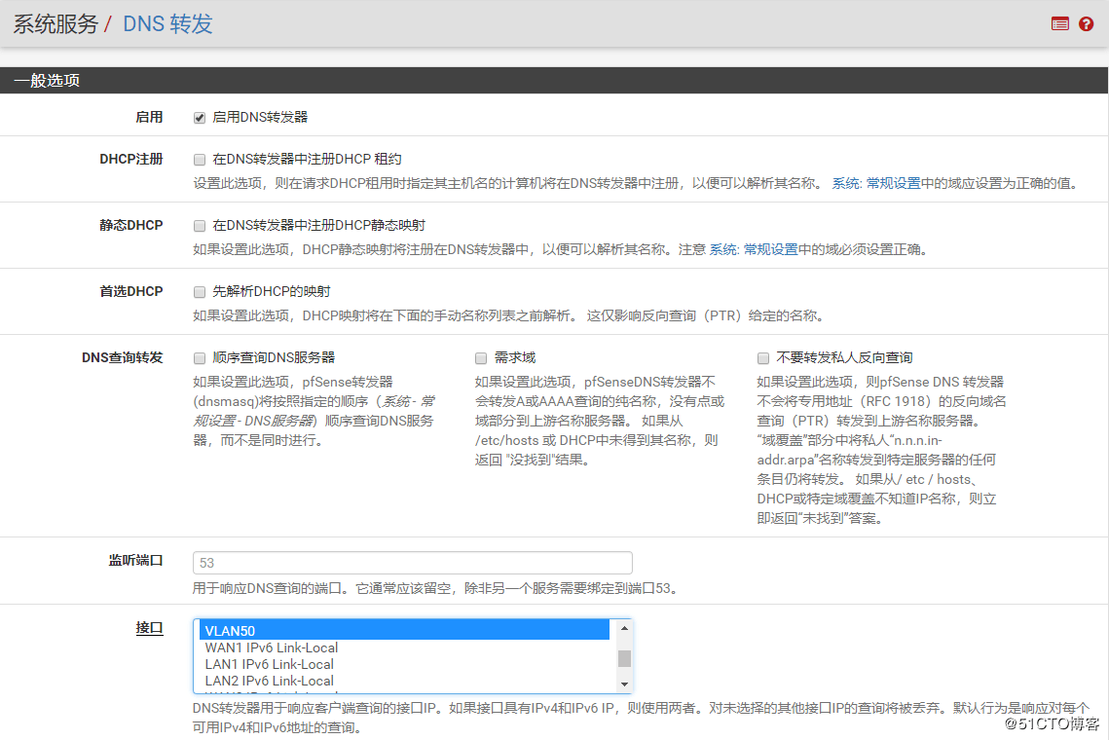Viewport: 1109px width, 740px height.
Task: Tick the 顺序查询DNS服务器 checkbox
Action: [200, 358]
